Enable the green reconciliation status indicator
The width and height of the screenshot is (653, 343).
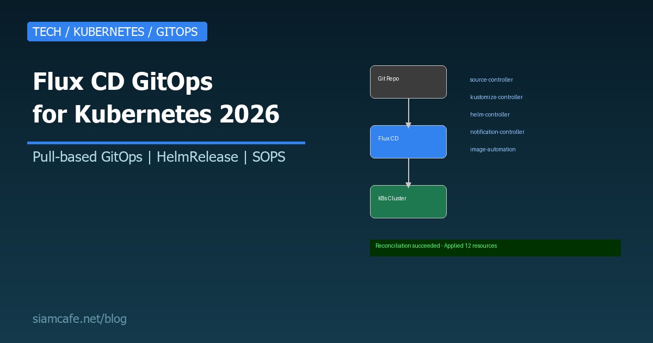[495, 248]
